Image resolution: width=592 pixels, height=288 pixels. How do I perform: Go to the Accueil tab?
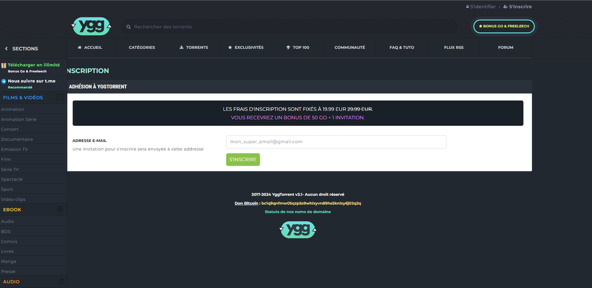click(90, 47)
